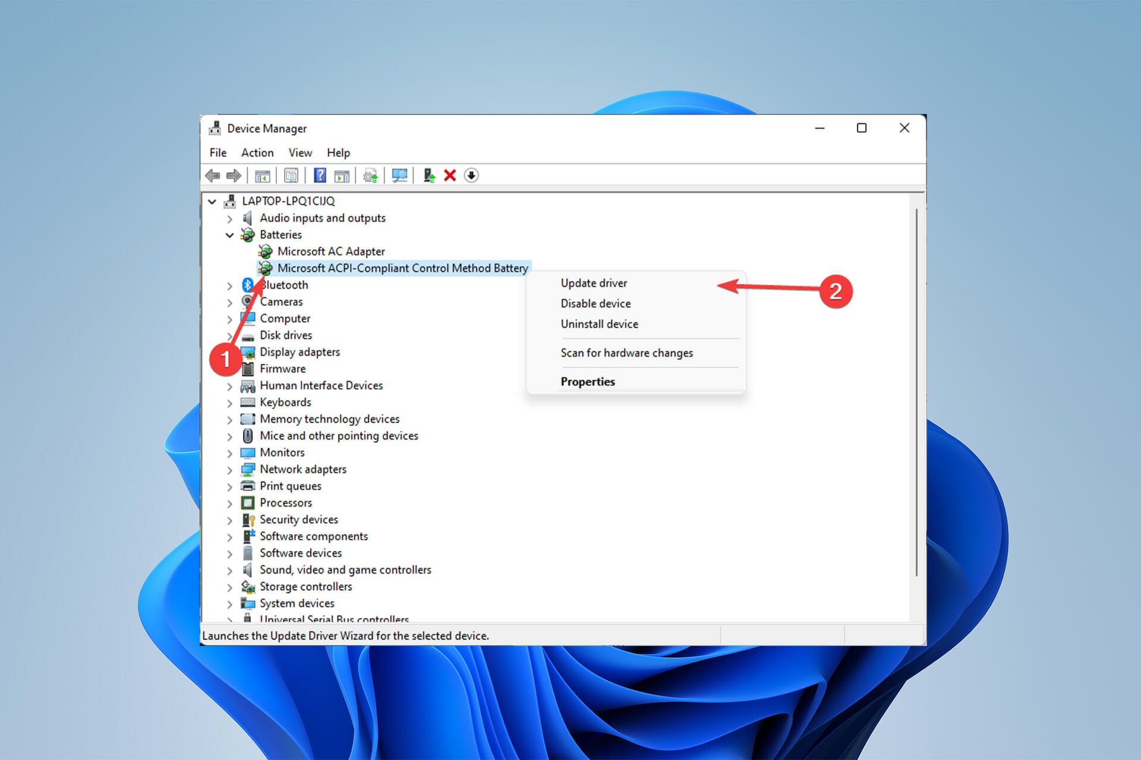
Task: Click the black down-arrow Disable device icon
Action: coord(471,176)
